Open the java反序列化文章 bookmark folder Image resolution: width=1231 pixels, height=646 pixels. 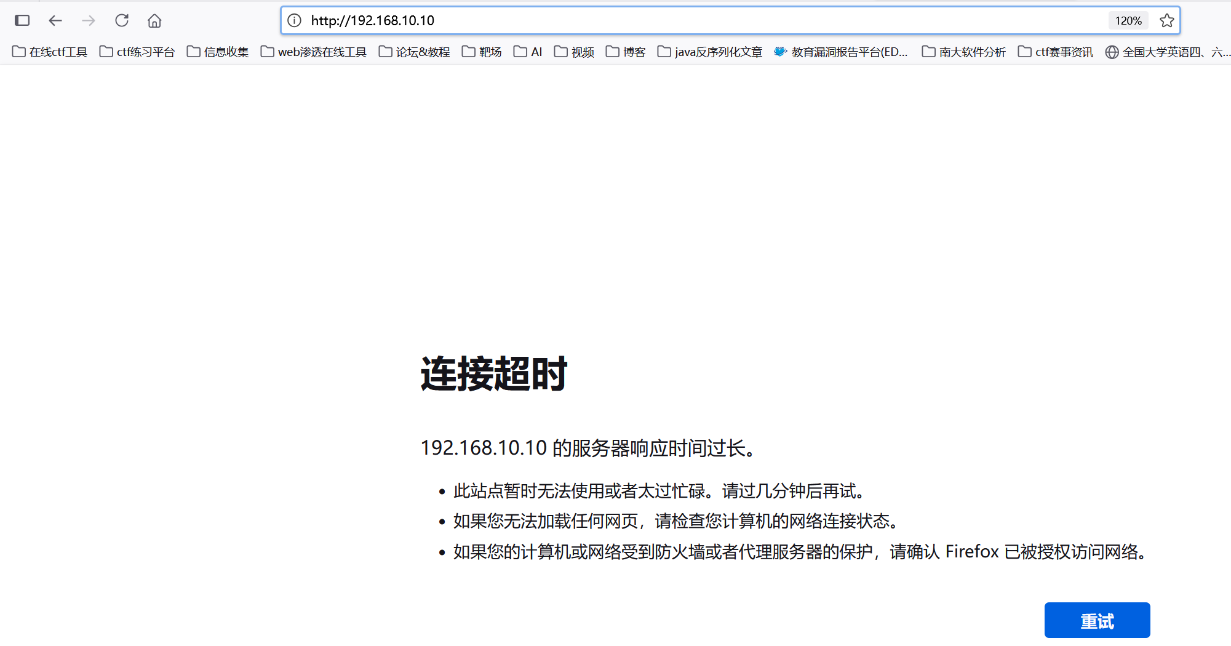point(710,52)
